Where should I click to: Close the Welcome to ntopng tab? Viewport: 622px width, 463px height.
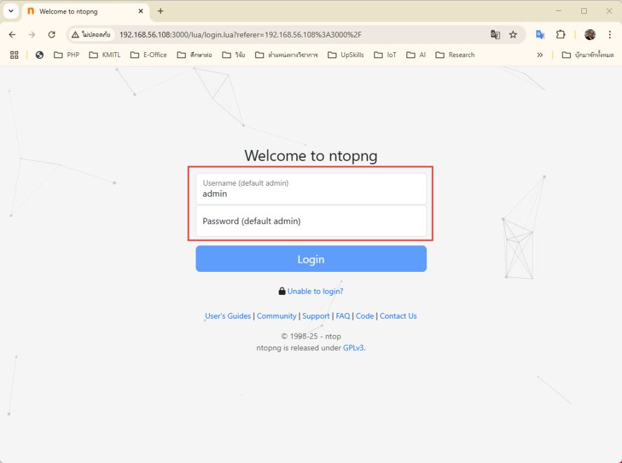click(x=140, y=11)
